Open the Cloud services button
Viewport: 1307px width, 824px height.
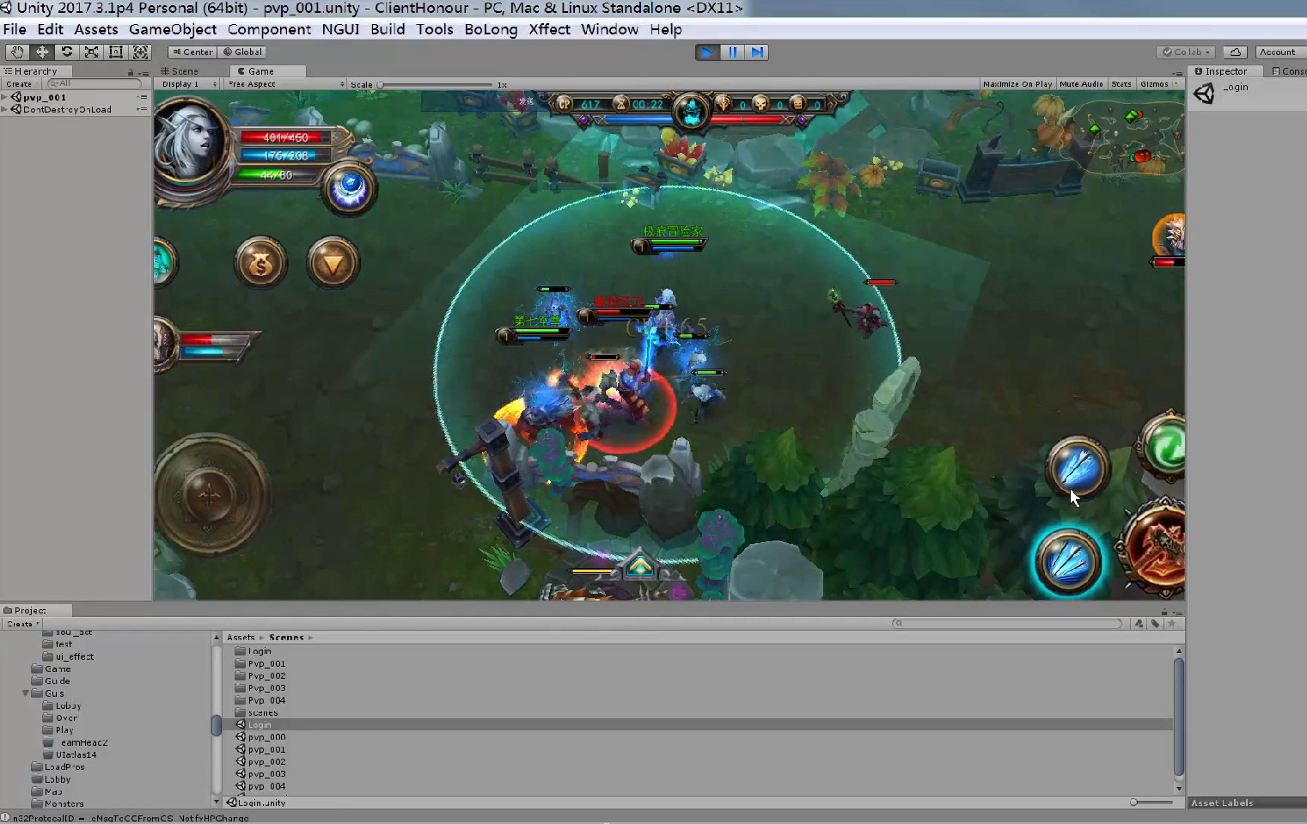click(1235, 52)
